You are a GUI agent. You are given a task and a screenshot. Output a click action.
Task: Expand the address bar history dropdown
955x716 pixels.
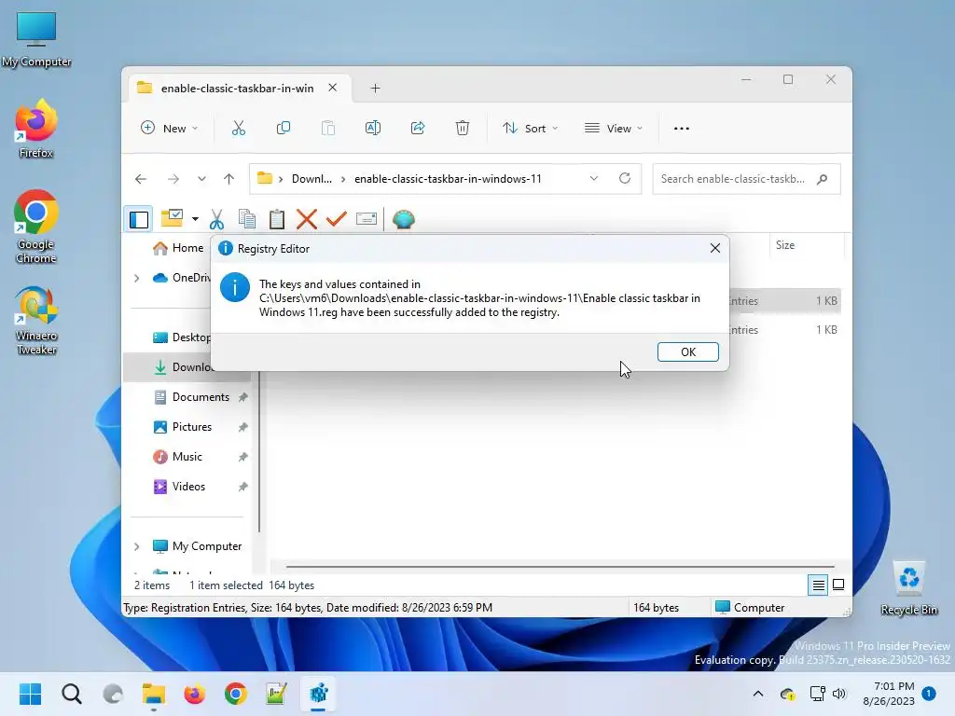594,178
